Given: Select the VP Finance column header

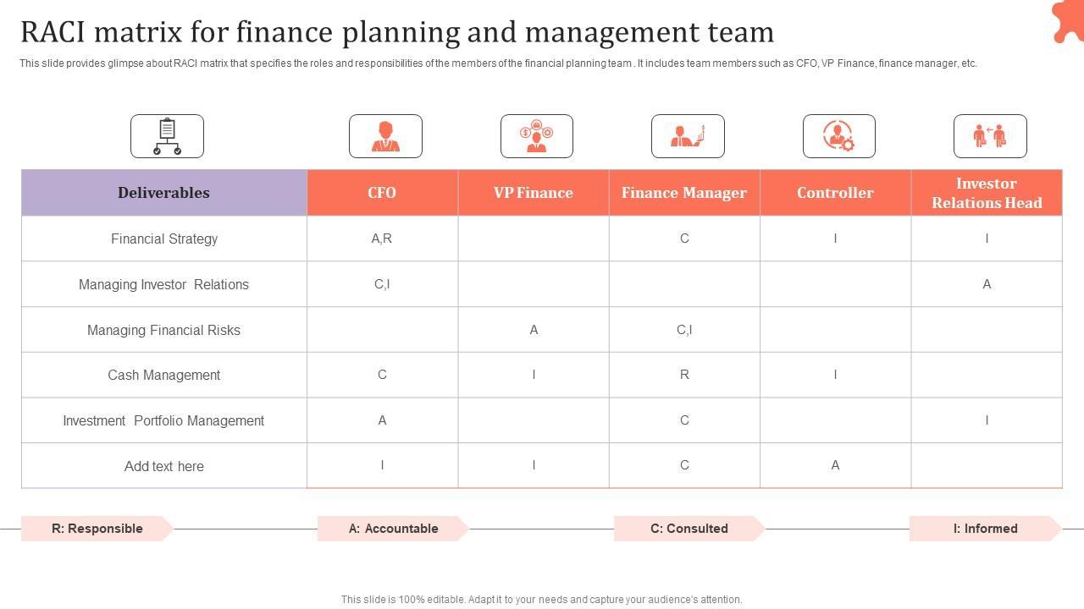Looking at the screenshot, I should (534, 193).
